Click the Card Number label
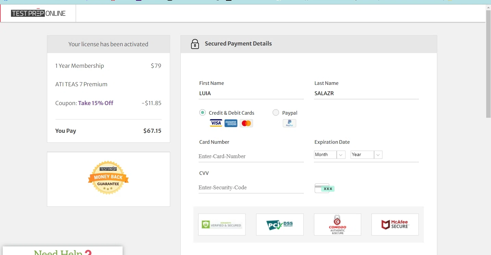Image resolution: width=491 pixels, height=255 pixels. [x=214, y=142]
